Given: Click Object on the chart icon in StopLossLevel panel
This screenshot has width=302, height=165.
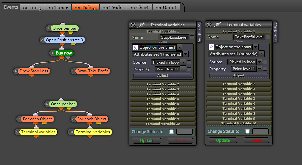Looking at the screenshot, I should pyautogui.click(x=136, y=47).
